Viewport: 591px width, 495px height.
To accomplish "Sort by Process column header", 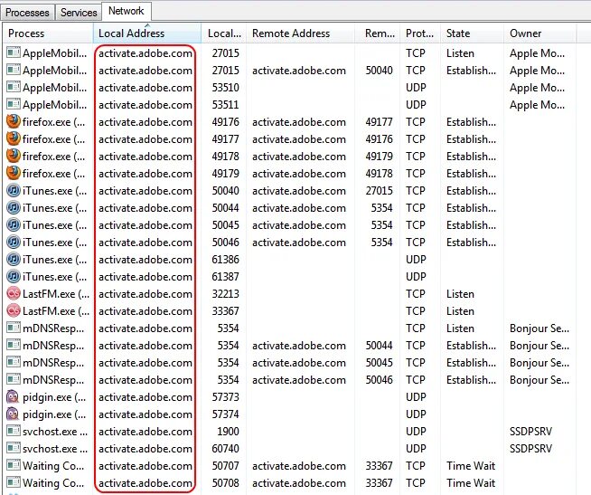I will [x=48, y=33].
